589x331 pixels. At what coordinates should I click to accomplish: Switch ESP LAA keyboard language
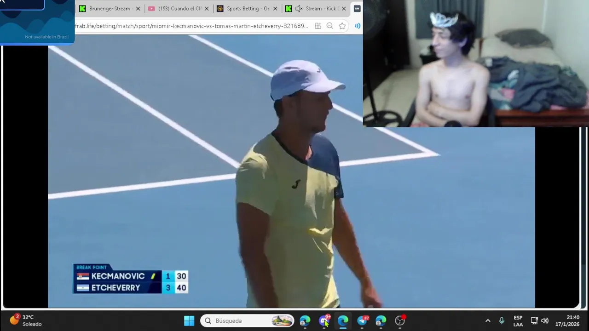518,321
